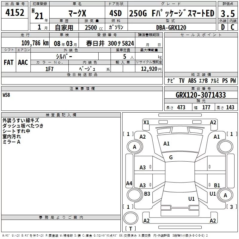239x239 pixels.
Task: Click the ABS equipment label
Action: coord(192,81)
